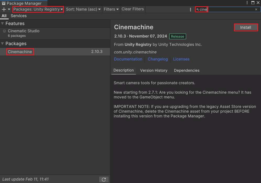Switch to the Version History tab
This screenshot has width=261, height=183.
[x=154, y=70]
